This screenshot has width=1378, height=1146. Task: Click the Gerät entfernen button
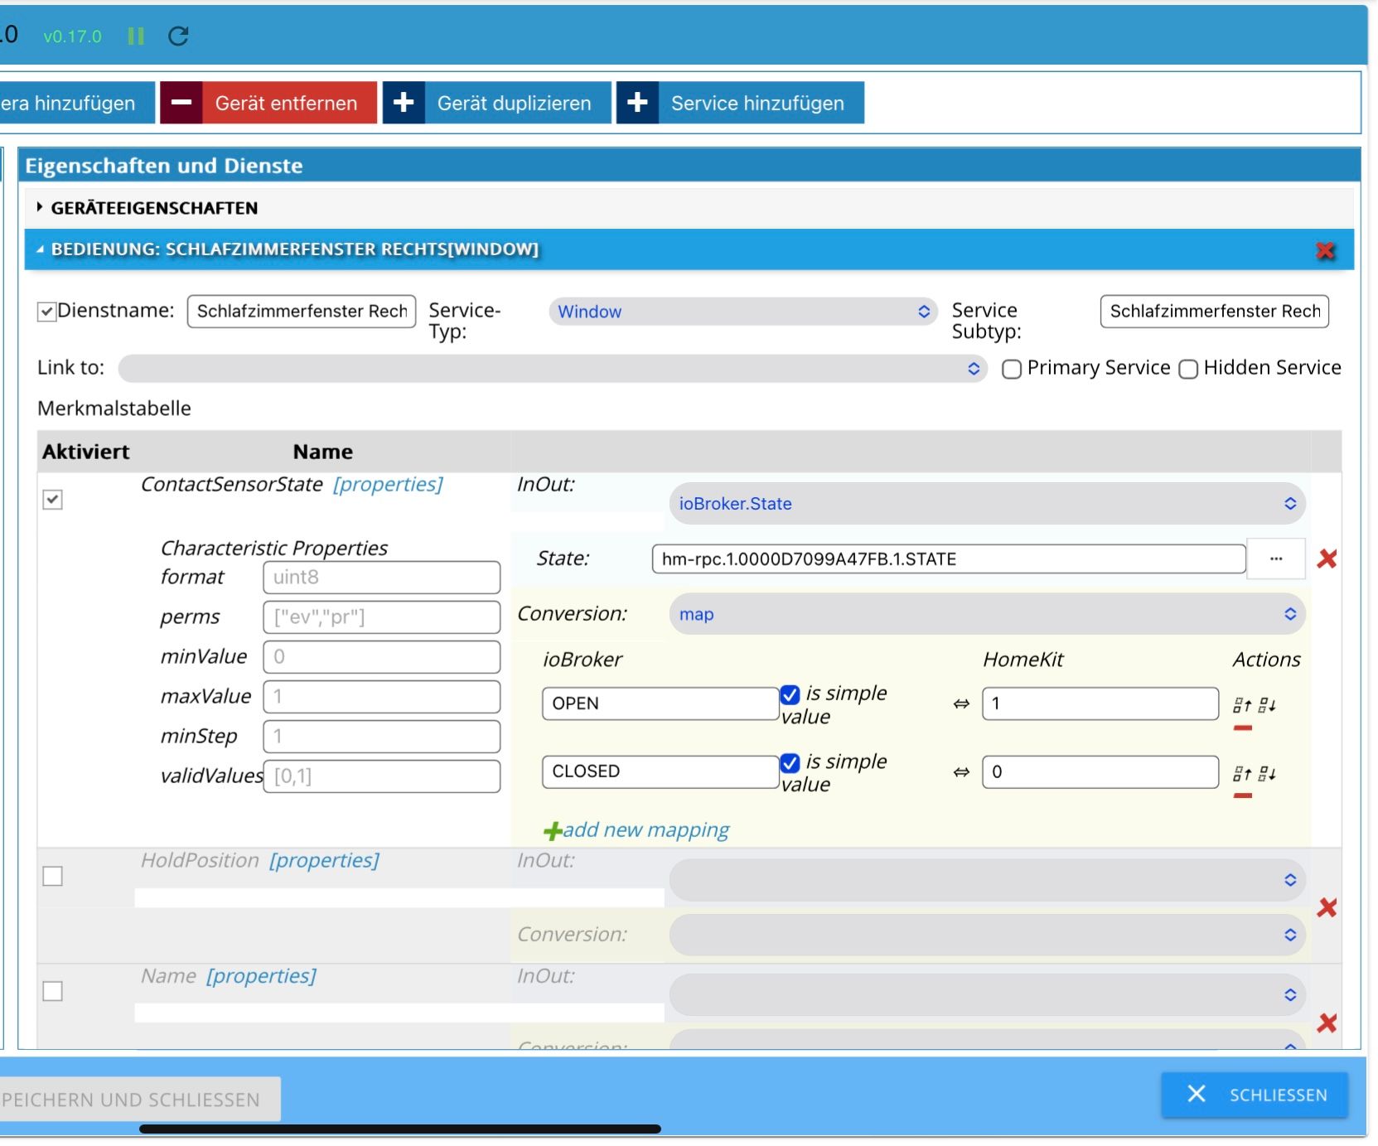(268, 103)
